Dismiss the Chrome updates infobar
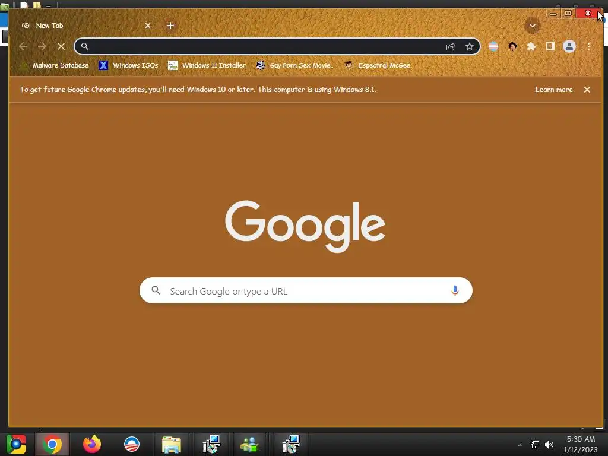 tap(587, 90)
